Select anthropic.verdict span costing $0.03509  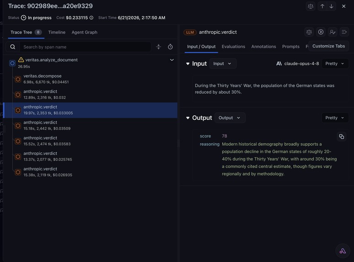pyautogui.click(x=90, y=125)
